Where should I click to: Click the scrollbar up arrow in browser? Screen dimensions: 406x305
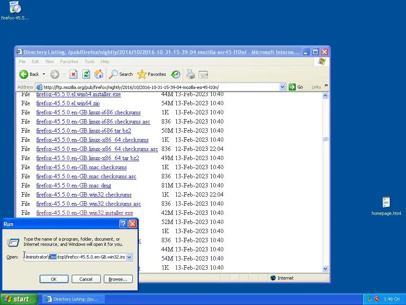(x=326, y=95)
